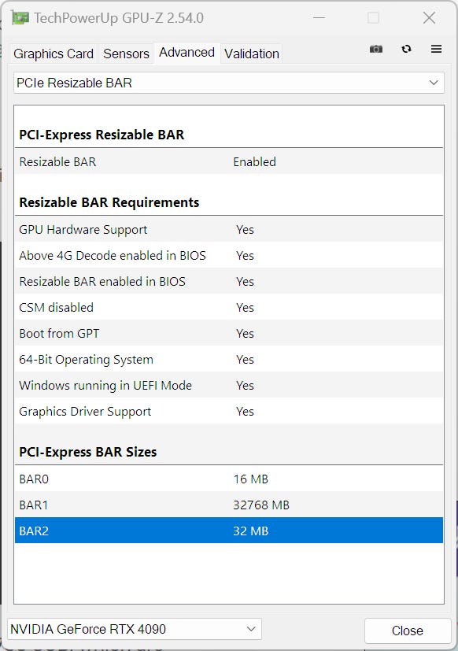Close the window with the title bar X
Screen dimensions: 458x651
pyautogui.click(x=429, y=18)
